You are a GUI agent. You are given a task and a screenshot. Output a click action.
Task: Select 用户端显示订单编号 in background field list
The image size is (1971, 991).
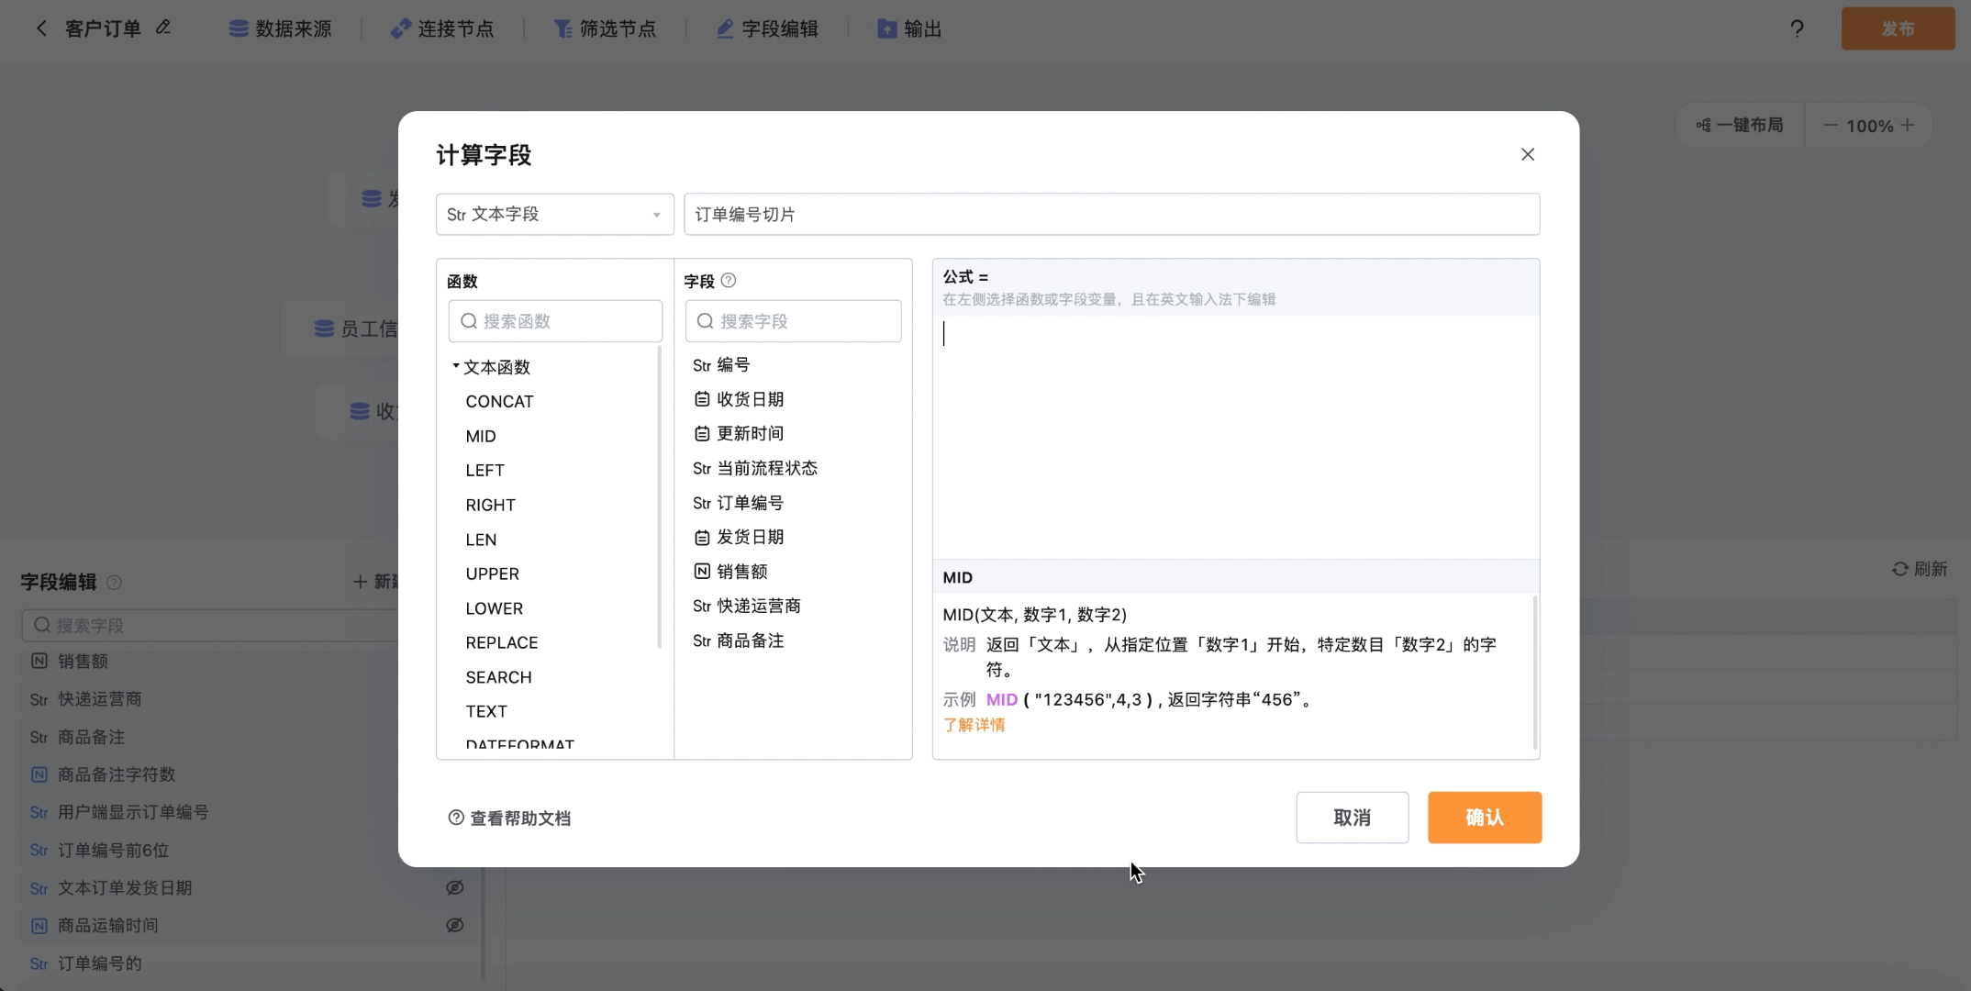[x=133, y=812]
